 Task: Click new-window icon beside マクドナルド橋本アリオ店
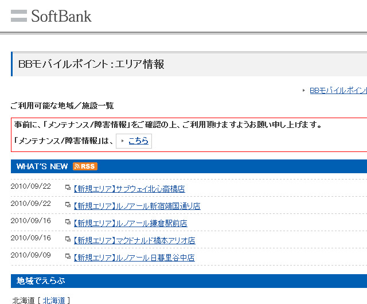pyautogui.click(x=68, y=239)
